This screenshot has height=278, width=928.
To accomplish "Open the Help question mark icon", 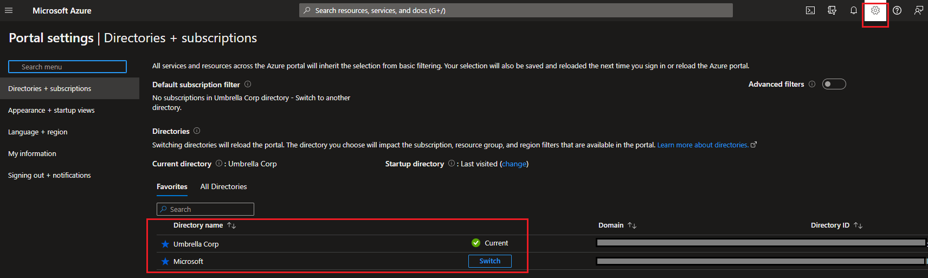I will (x=897, y=10).
